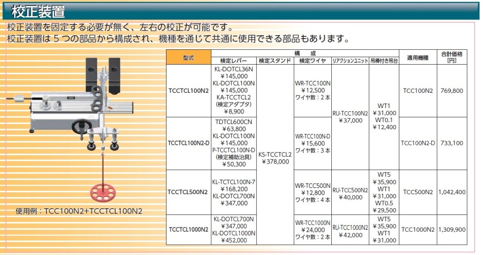Click the ¥12,500 wire price
The image size is (497, 255).
[x=313, y=90]
